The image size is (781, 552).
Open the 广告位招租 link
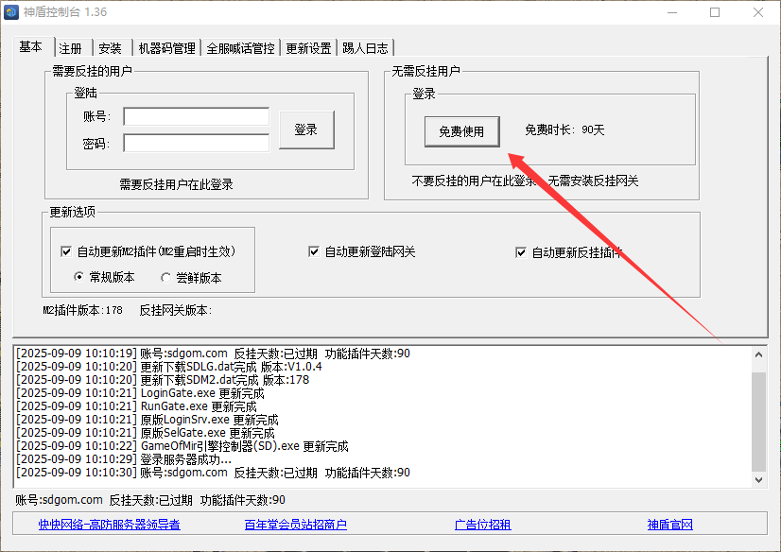[x=482, y=525]
